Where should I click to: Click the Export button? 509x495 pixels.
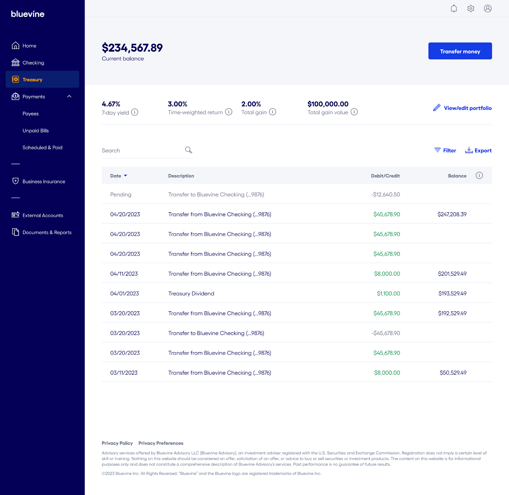pos(478,150)
